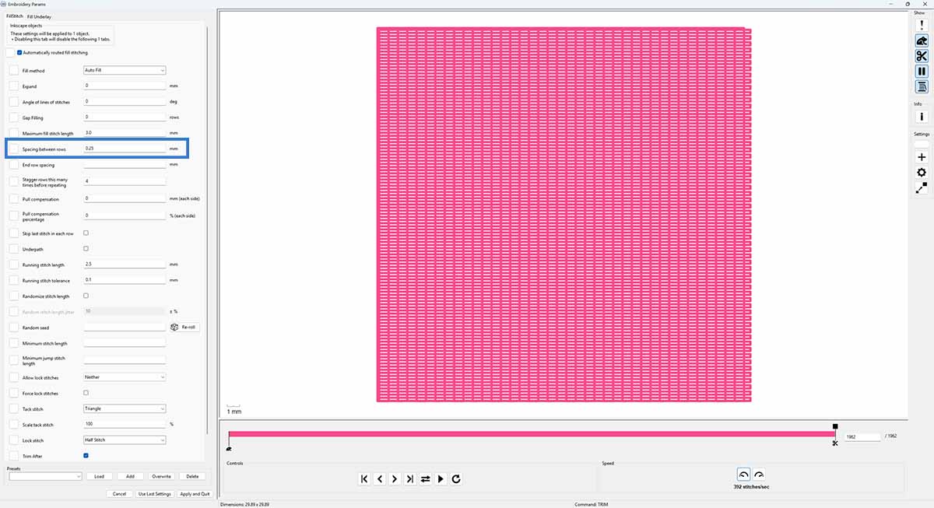Screen dimensions: 934x508
Task: Click the pause symbol icon under Show
Action: (922, 71)
